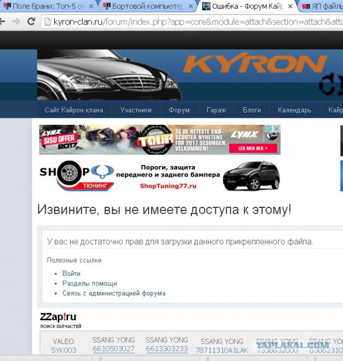Close the Lynx ad with X icon

277,129
